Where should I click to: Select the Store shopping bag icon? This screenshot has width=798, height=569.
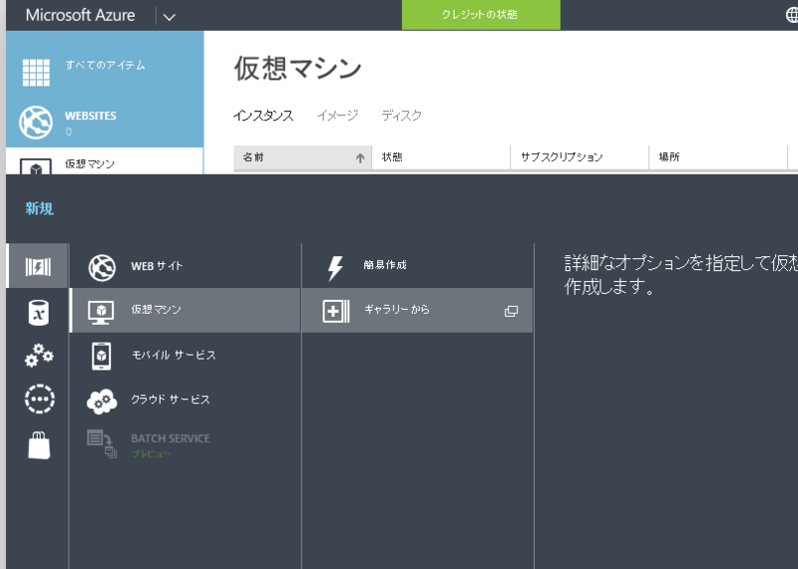39,445
